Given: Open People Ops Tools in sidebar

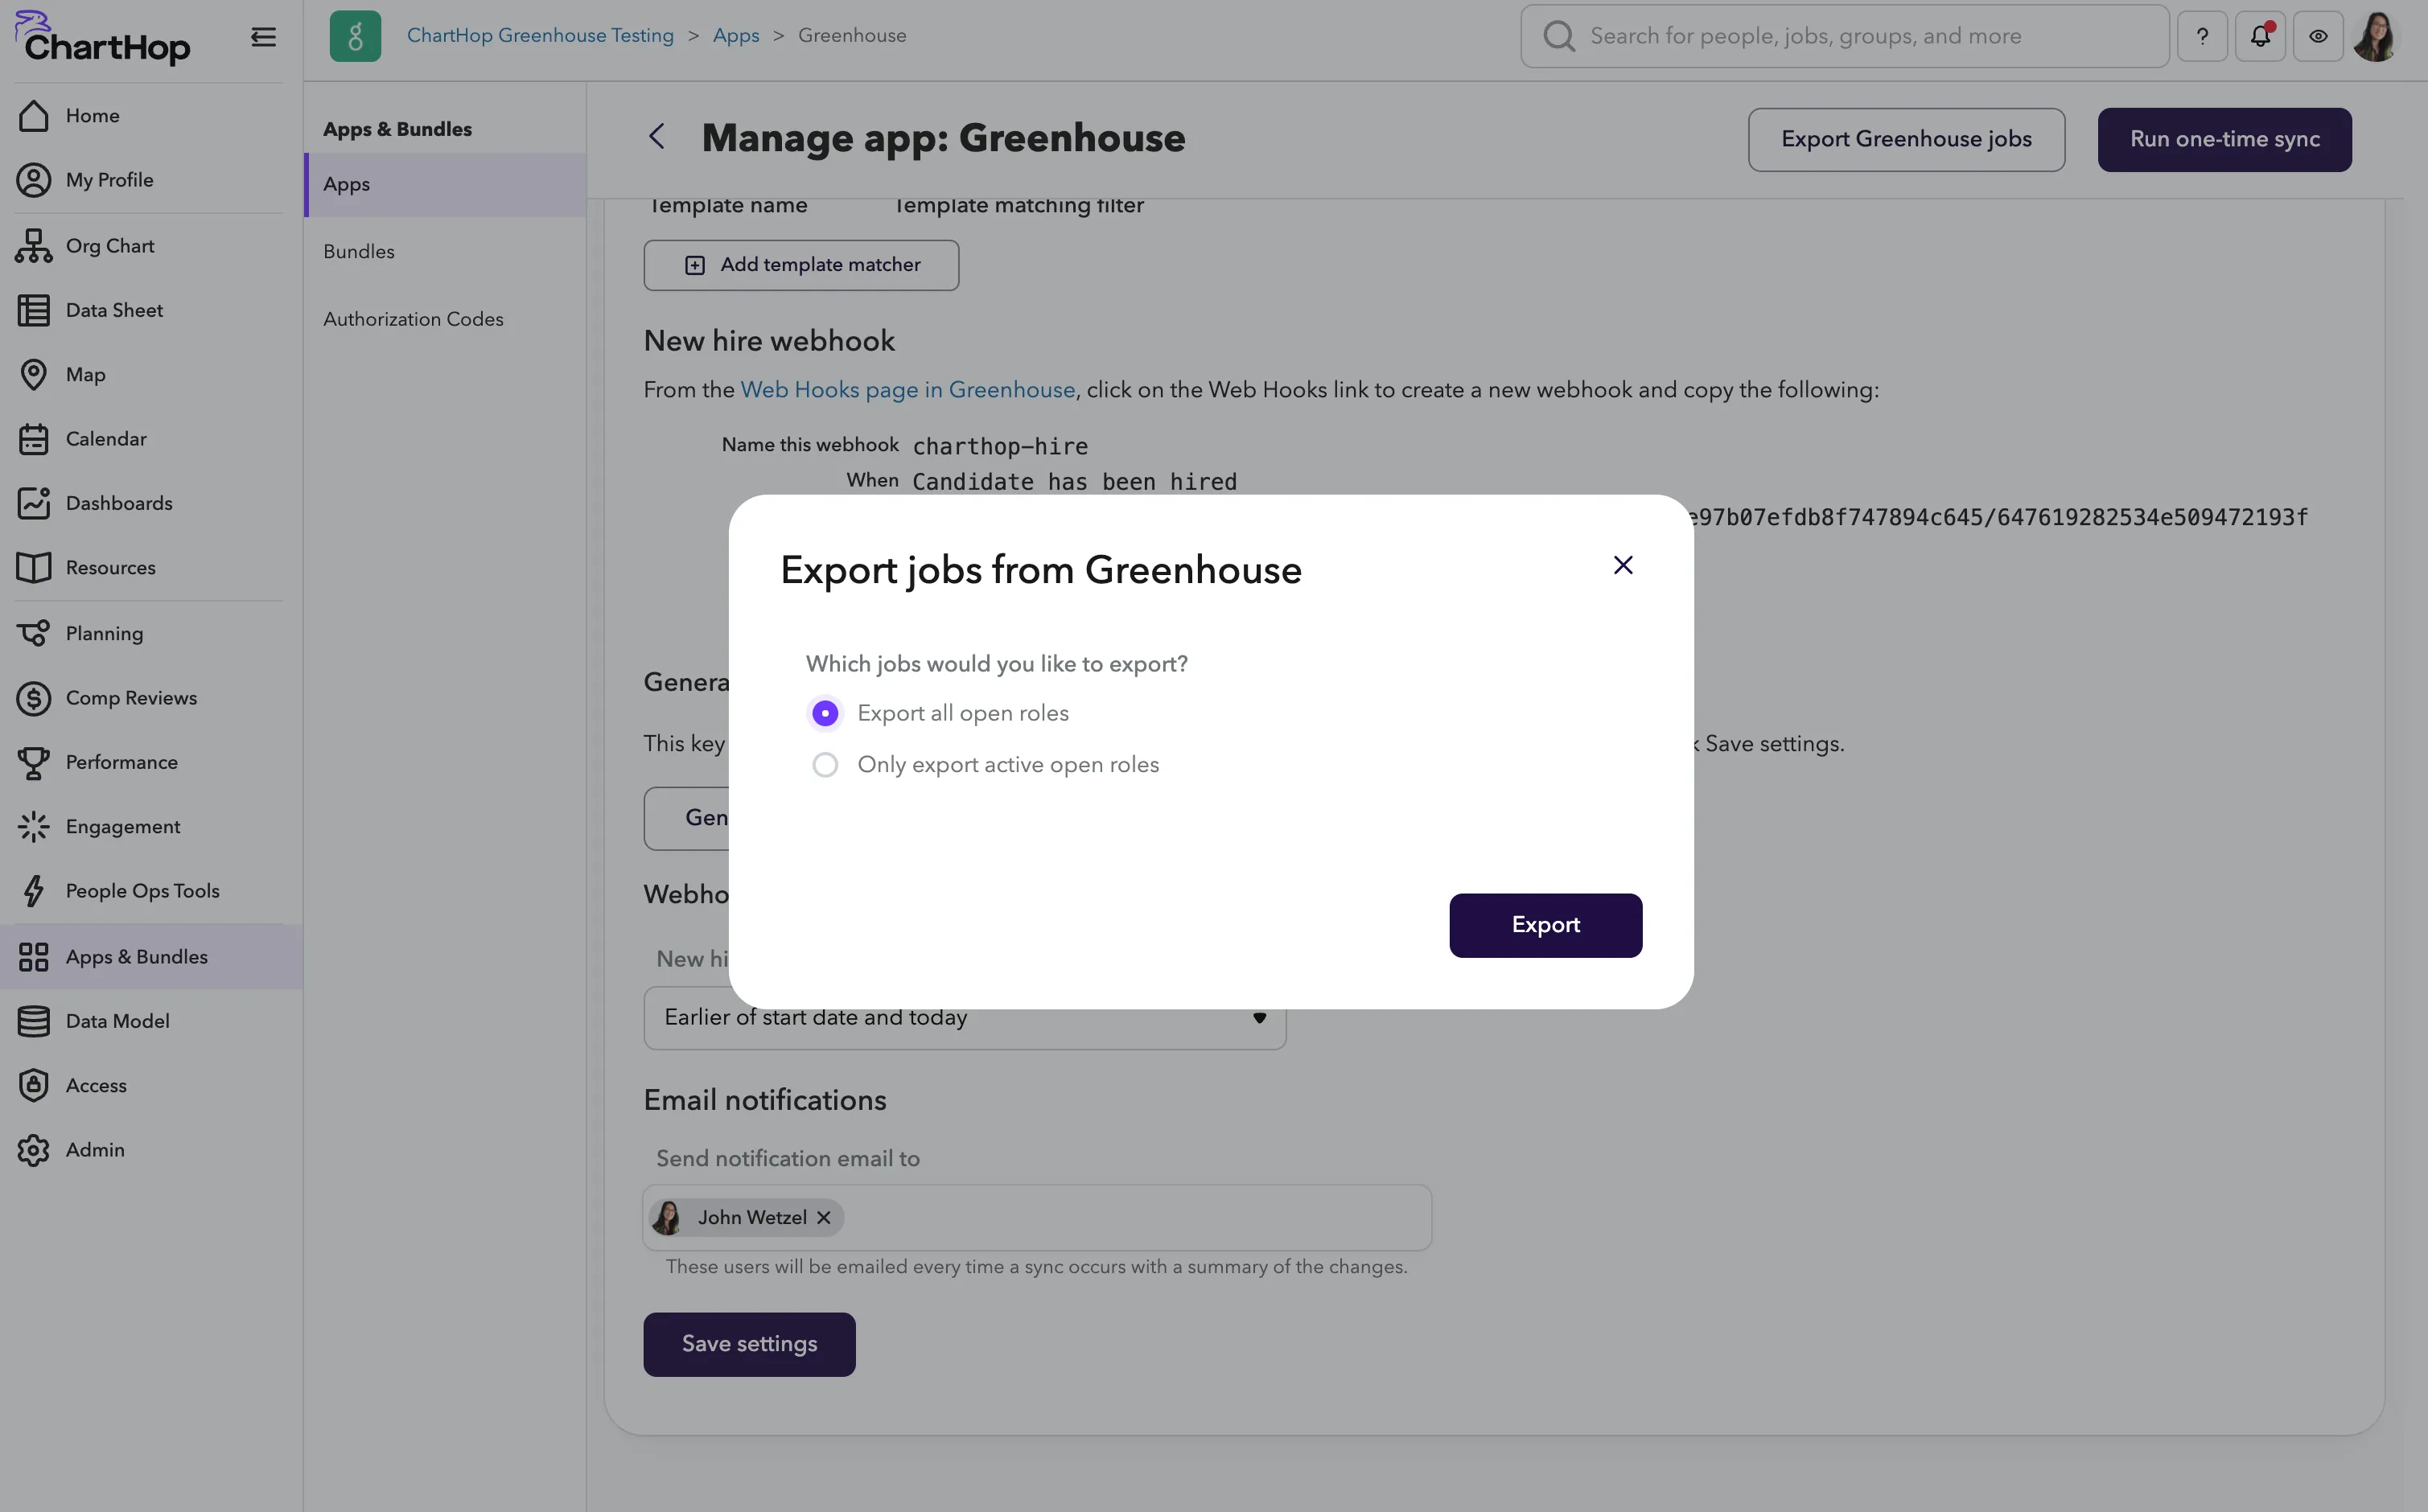Looking at the screenshot, I should coord(150,891).
